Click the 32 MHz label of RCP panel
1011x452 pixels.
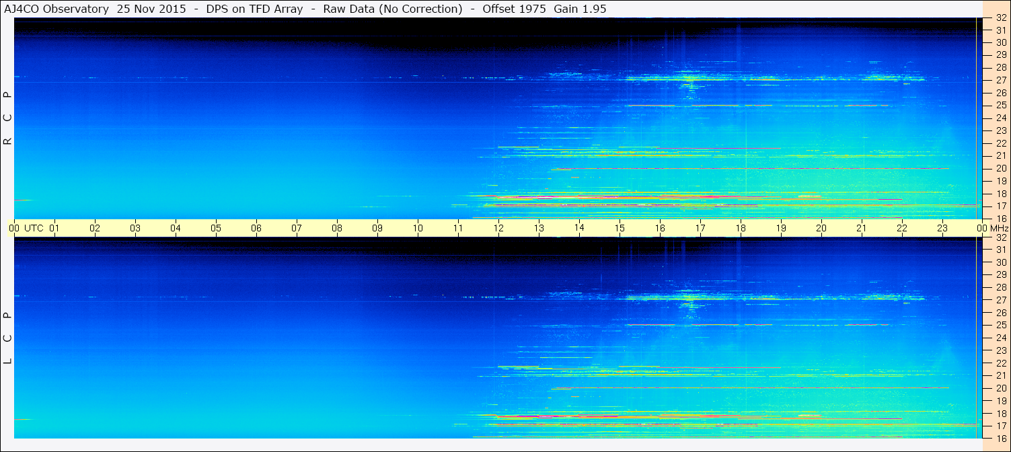1000,17
